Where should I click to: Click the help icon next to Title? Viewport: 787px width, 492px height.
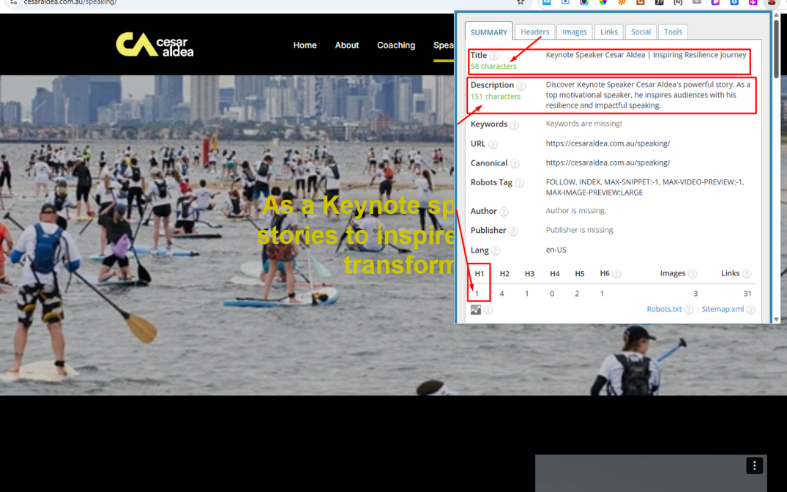pyautogui.click(x=494, y=56)
